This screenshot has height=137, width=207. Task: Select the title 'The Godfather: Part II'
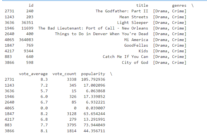(122, 11)
